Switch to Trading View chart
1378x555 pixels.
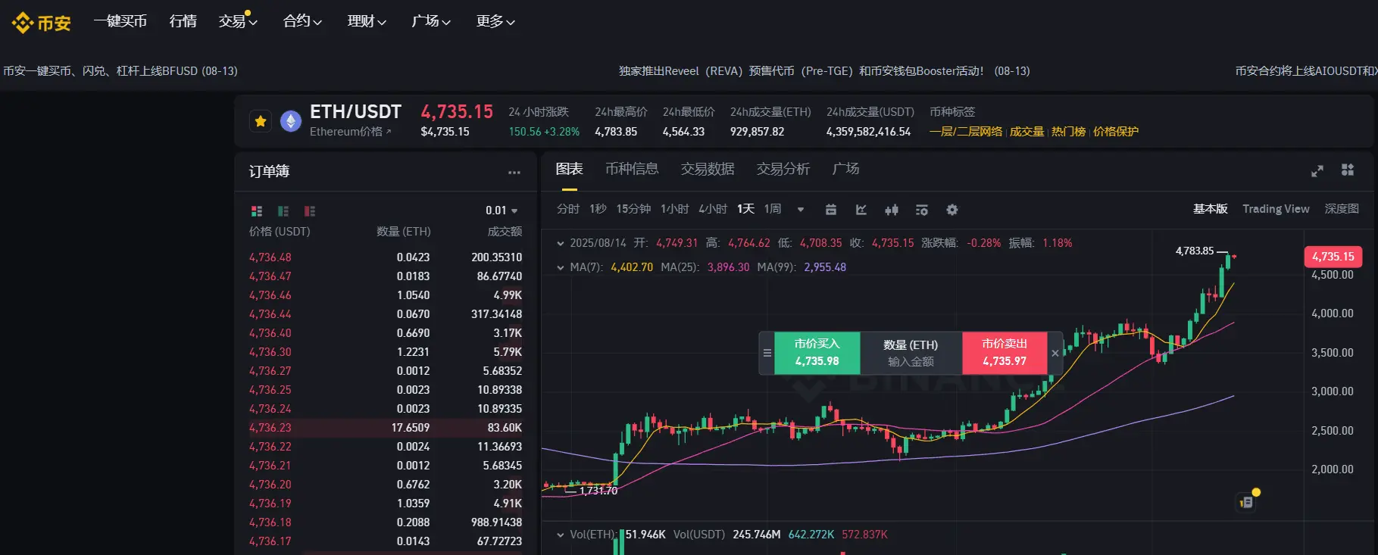pyautogui.click(x=1276, y=209)
